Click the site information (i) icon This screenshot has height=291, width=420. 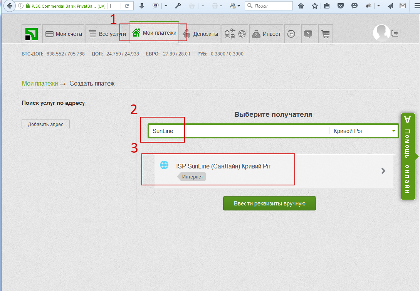21,6
